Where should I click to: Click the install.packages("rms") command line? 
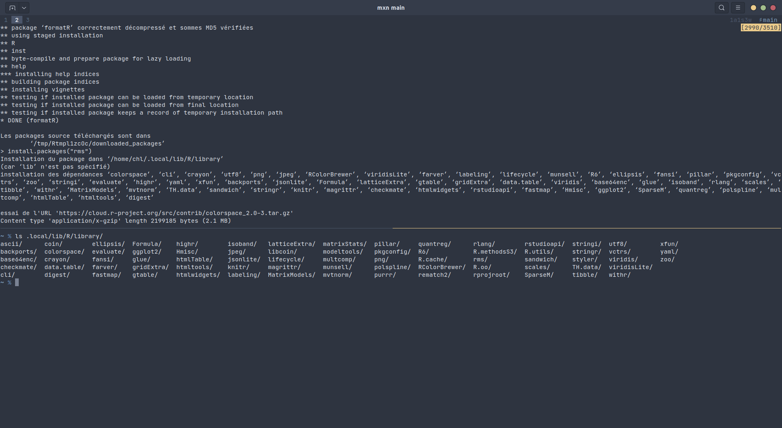50,151
